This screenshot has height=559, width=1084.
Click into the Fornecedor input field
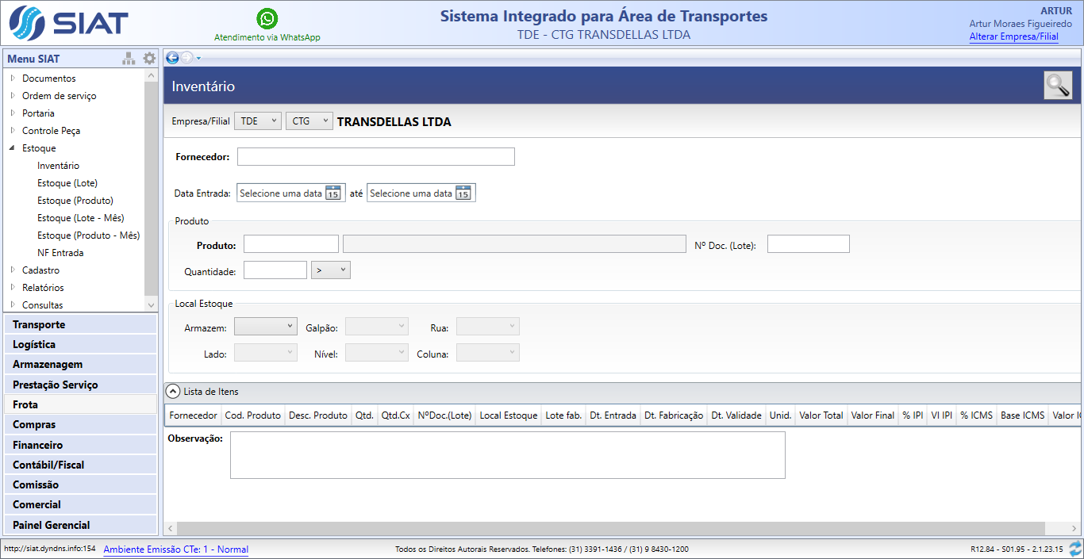click(375, 157)
